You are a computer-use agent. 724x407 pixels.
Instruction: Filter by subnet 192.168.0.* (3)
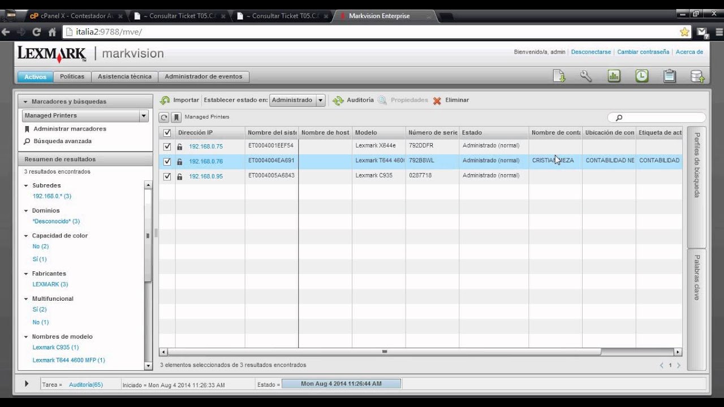52,196
